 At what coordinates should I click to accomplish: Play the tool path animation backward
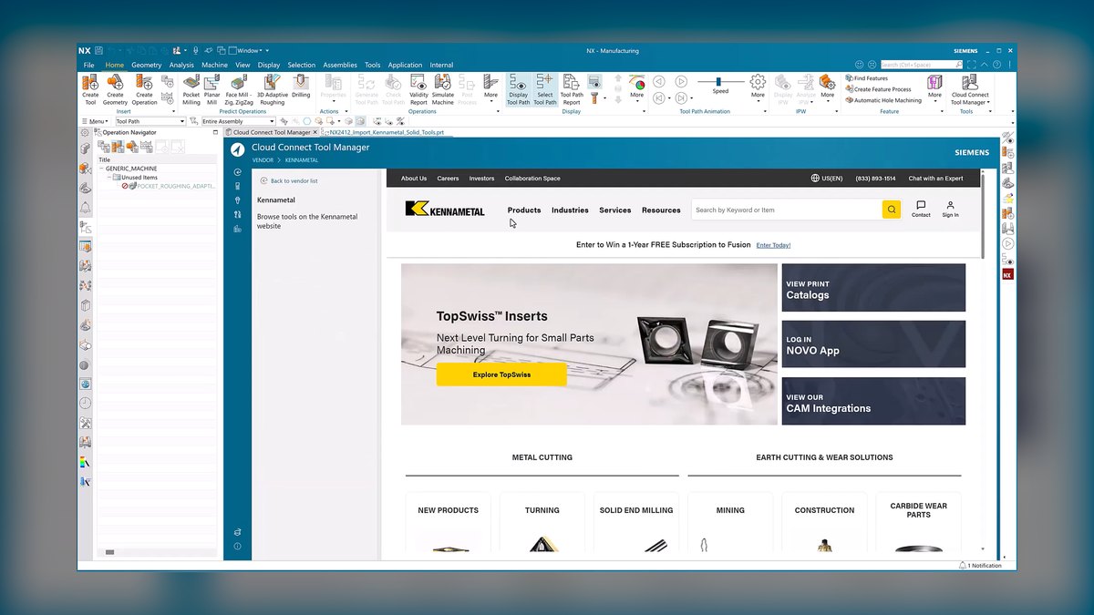coord(658,81)
